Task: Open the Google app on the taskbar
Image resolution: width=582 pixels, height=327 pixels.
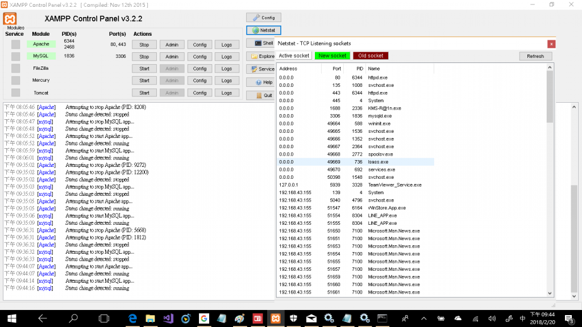Action: click(x=204, y=318)
